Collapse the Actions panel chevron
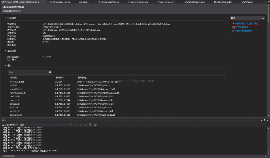This screenshot has height=158, width=270. coord(264,18)
